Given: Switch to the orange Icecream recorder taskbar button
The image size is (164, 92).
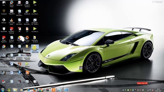Looking at the screenshot, I should pos(54,90).
